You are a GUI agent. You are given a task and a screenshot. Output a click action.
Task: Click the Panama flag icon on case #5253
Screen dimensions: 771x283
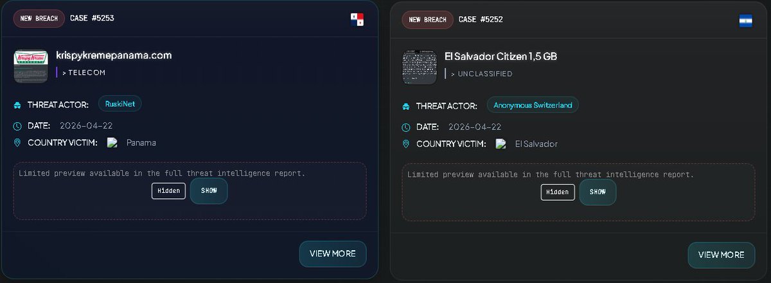(x=357, y=19)
